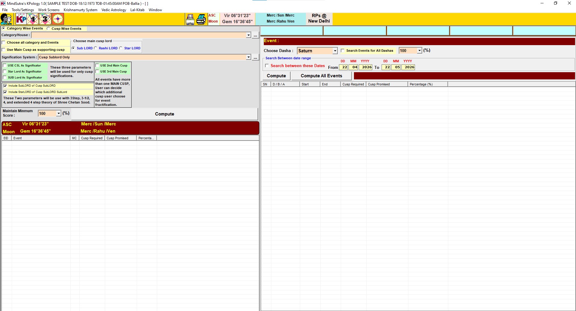Viewport: 576px width, 311px height.
Task: Click 'Vir 06°31'23"' ASC value in toolbar
Action: tap(237, 16)
